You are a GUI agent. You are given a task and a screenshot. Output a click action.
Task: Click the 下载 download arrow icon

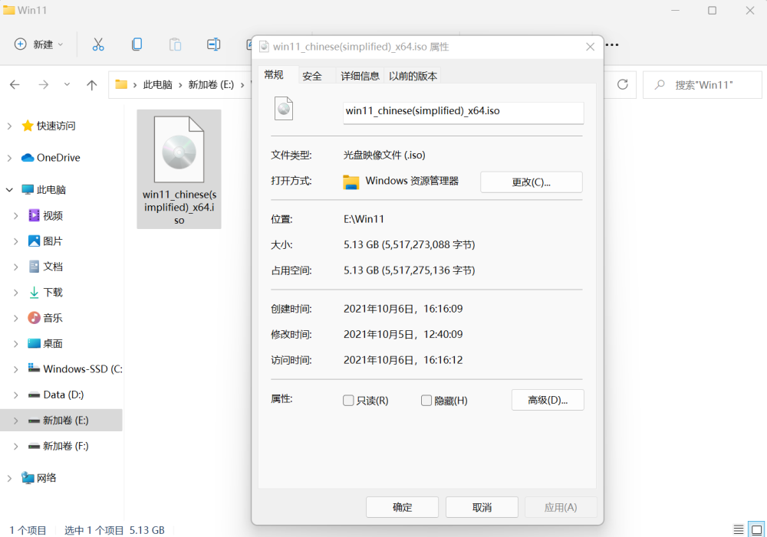click(x=34, y=292)
